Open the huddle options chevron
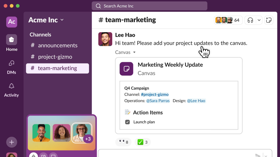 (x=258, y=20)
